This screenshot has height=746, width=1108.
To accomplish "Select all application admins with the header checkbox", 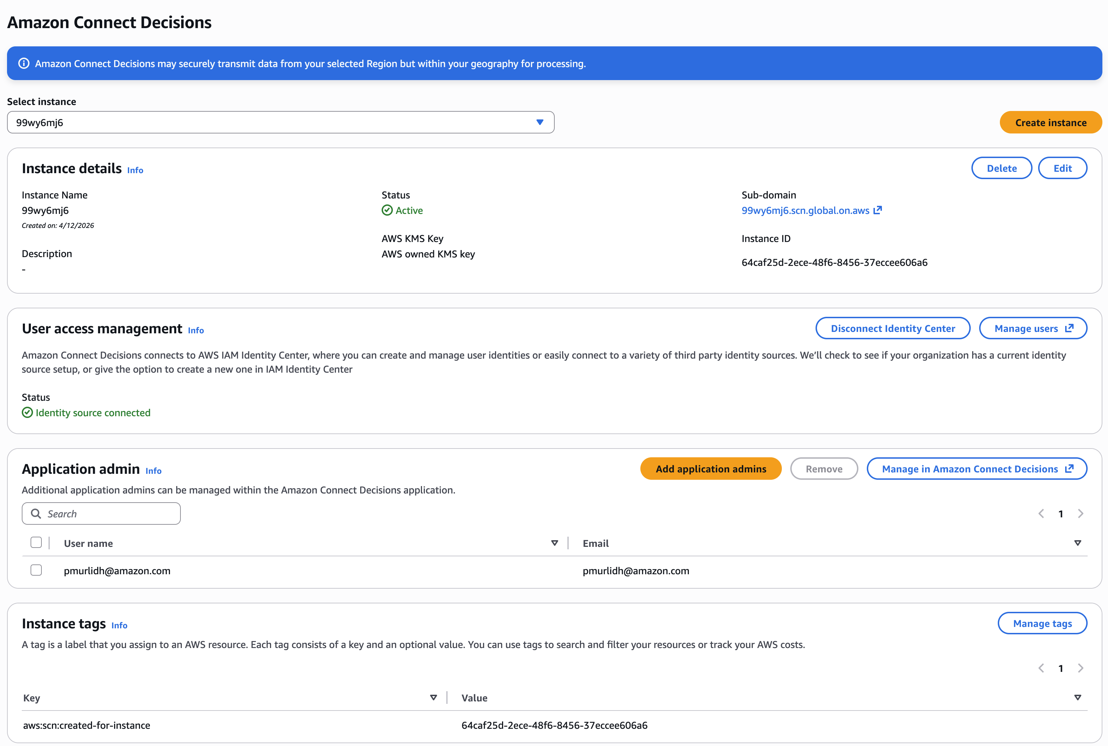I will pyautogui.click(x=36, y=542).
